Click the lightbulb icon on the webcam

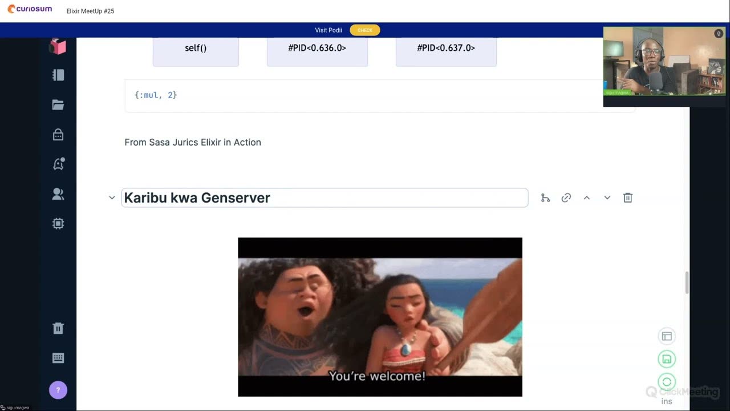coord(719,34)
